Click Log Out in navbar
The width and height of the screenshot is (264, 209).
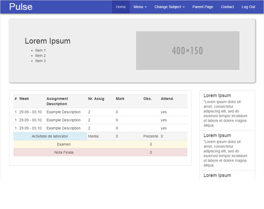[x=248, y=7]
